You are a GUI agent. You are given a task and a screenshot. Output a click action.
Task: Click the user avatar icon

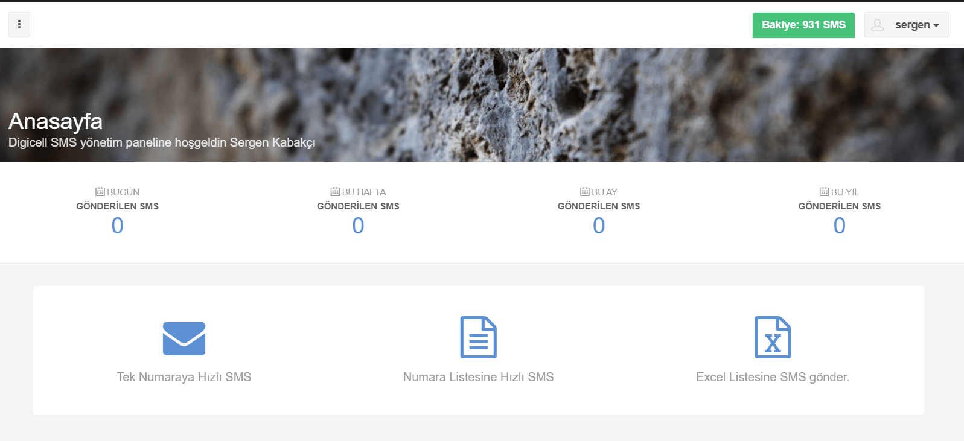point(878,25)
